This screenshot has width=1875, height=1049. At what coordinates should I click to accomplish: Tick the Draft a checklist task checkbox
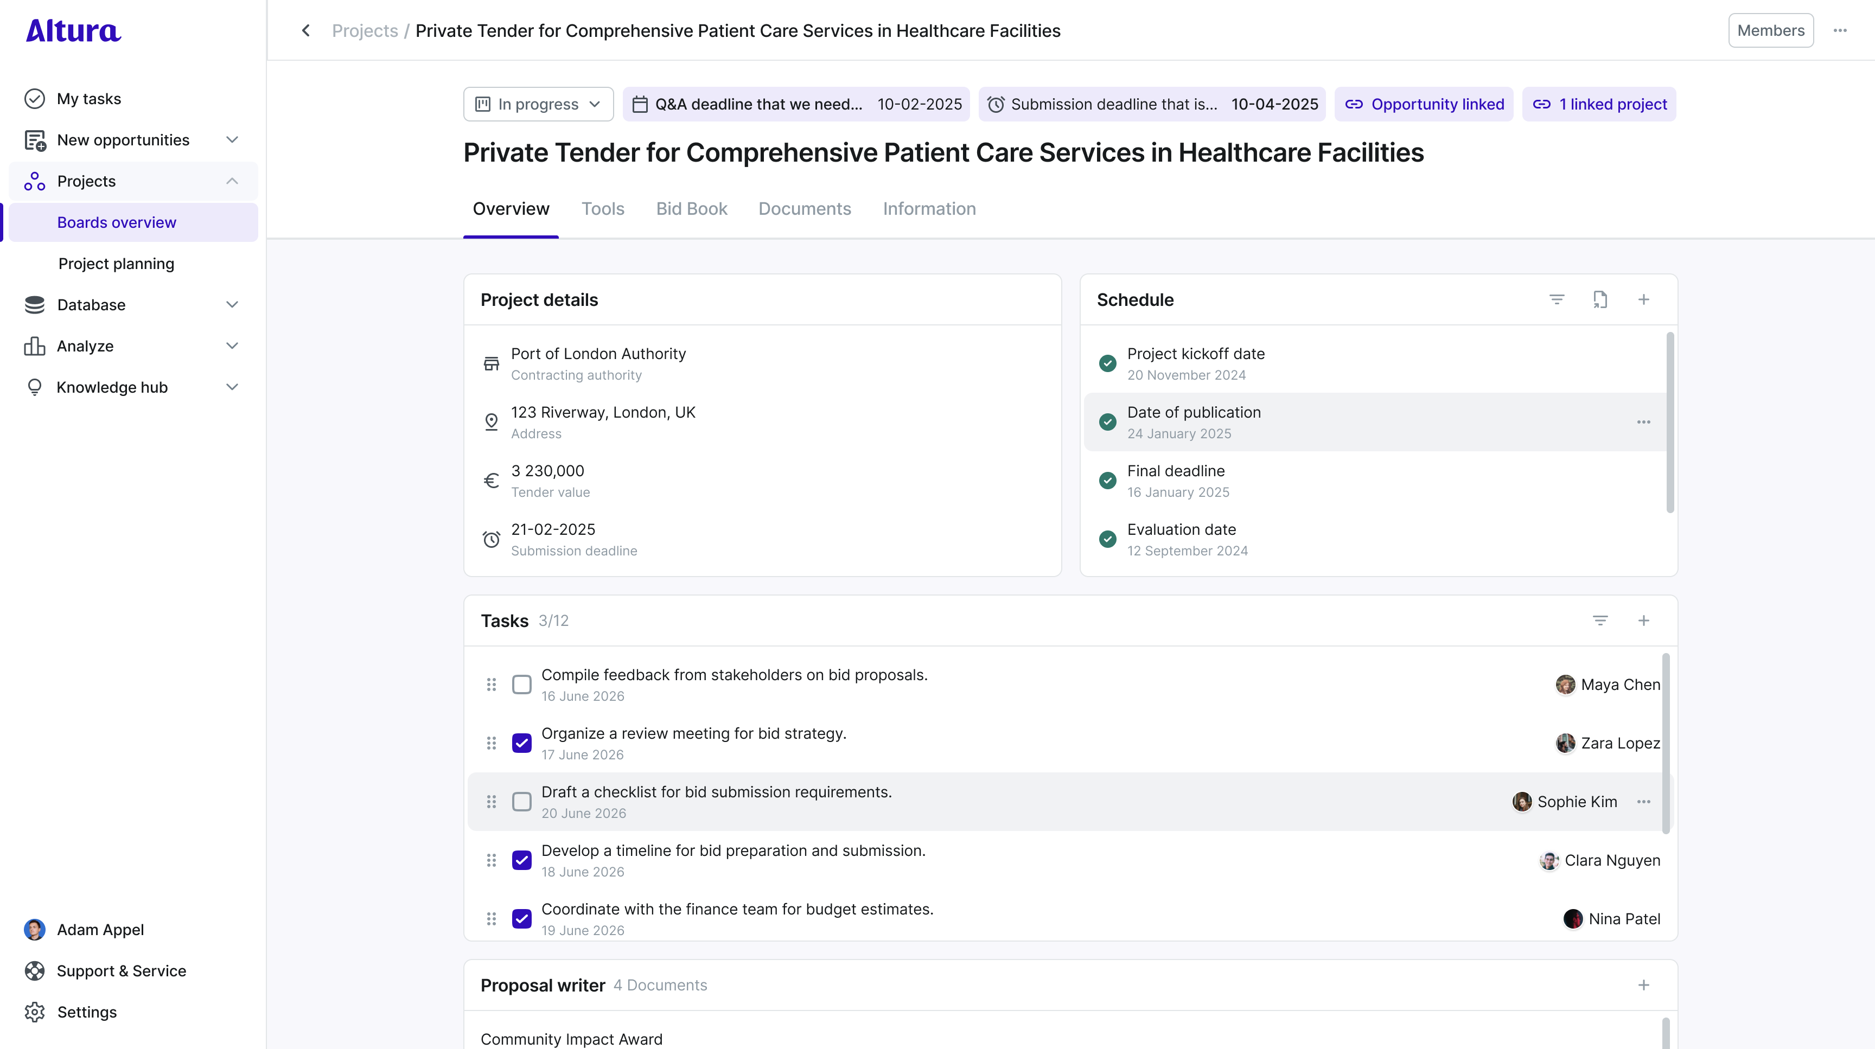click(x=522, y=802)
